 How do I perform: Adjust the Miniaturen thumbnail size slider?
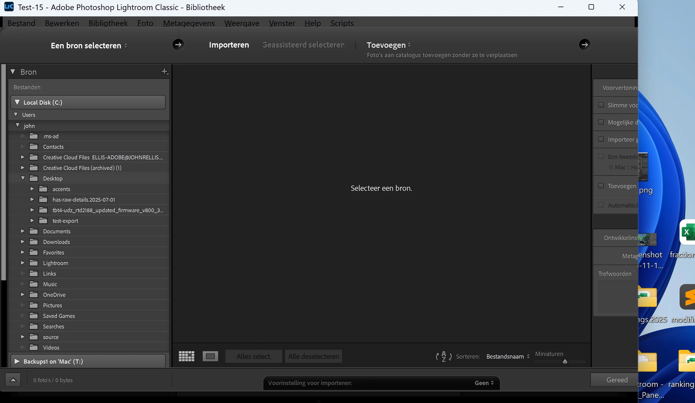[565, 362]
